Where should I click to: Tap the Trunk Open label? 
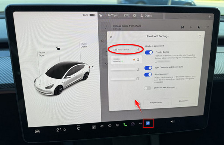84,45
